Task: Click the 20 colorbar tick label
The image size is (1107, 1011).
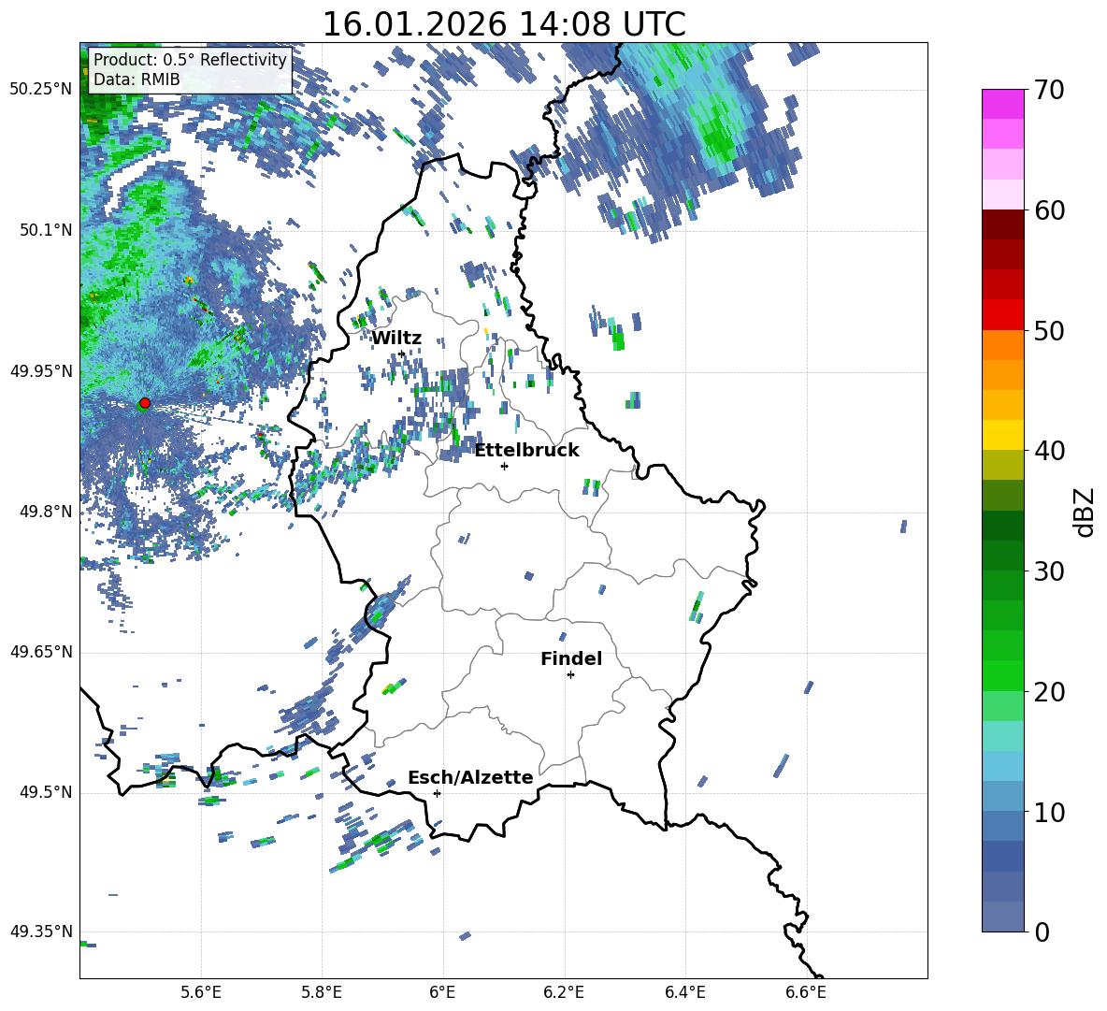Action: tap(1048, 692)
